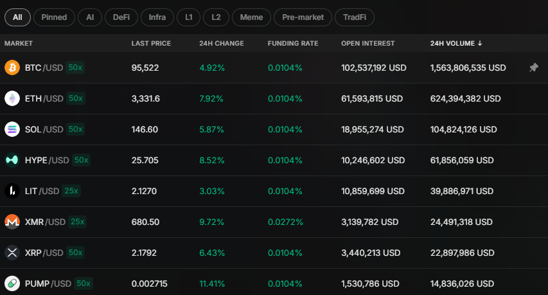Viewport: 548px width, 295px height.
Task: Show DeFi markets
Action: click(x=121, y=17)
